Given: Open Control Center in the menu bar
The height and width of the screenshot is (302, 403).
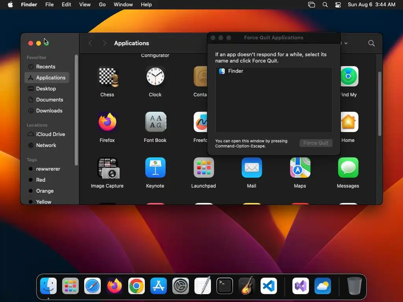Looking at the screenshot, I should pyautogui.click(x=338, y=5).
